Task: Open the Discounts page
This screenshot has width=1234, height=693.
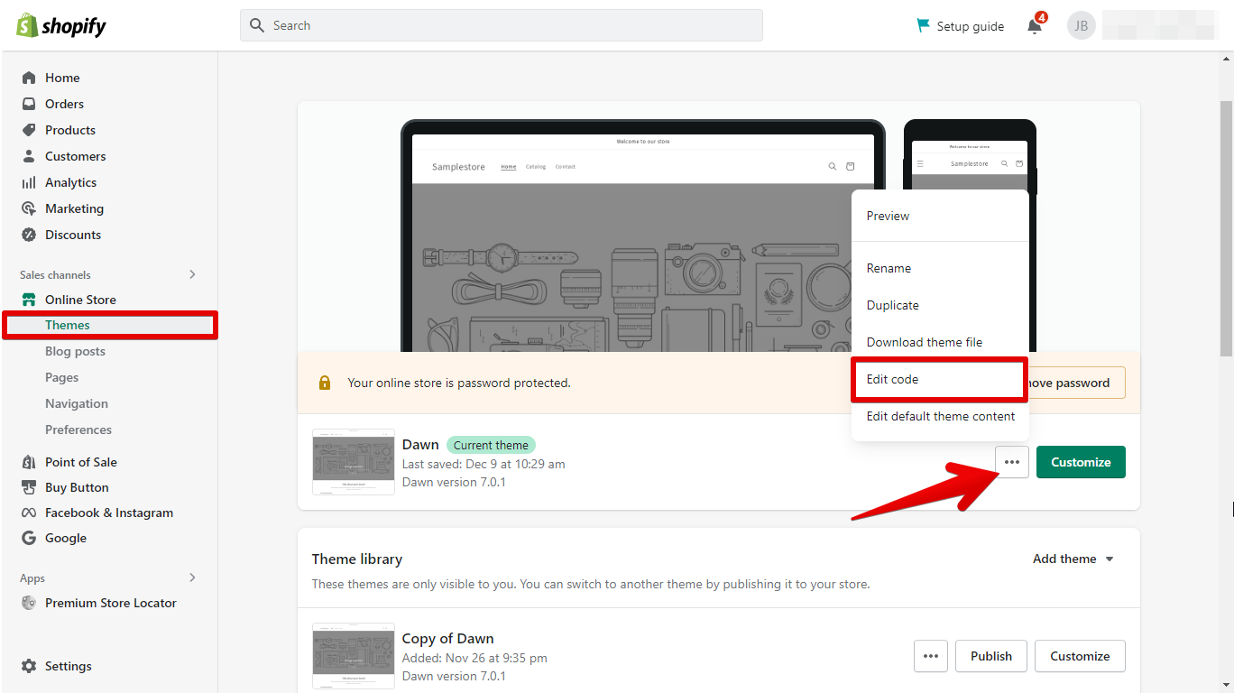Action: tap(72, 234)
